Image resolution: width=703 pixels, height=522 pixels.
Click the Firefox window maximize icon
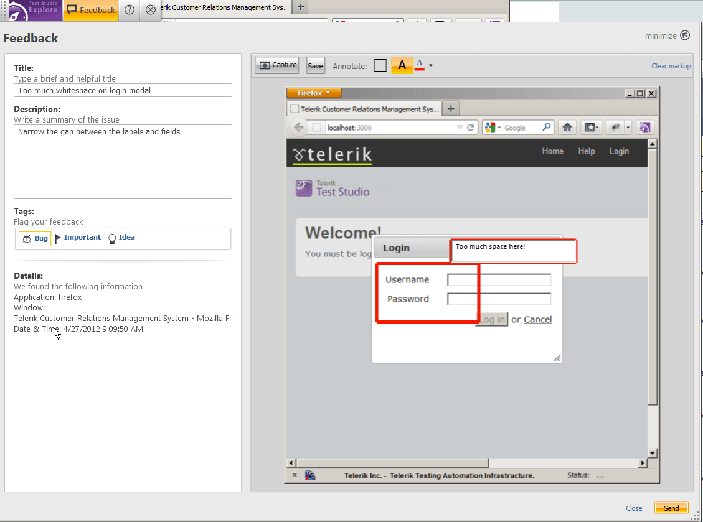coord(640,93)
